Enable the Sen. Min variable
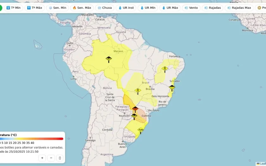Image resolution: width=266 pixels, height=166 pixels. point(58,8)
